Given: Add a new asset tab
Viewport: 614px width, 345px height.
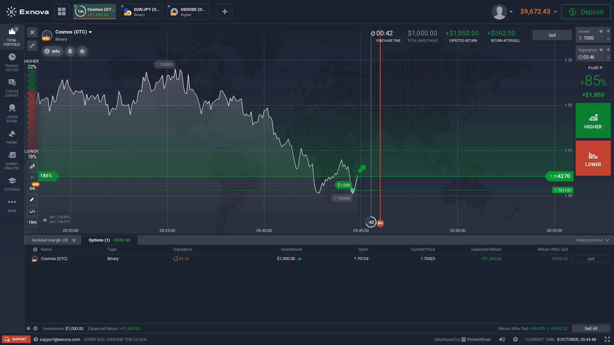Looking at the screenshot, I should (224, 11).
